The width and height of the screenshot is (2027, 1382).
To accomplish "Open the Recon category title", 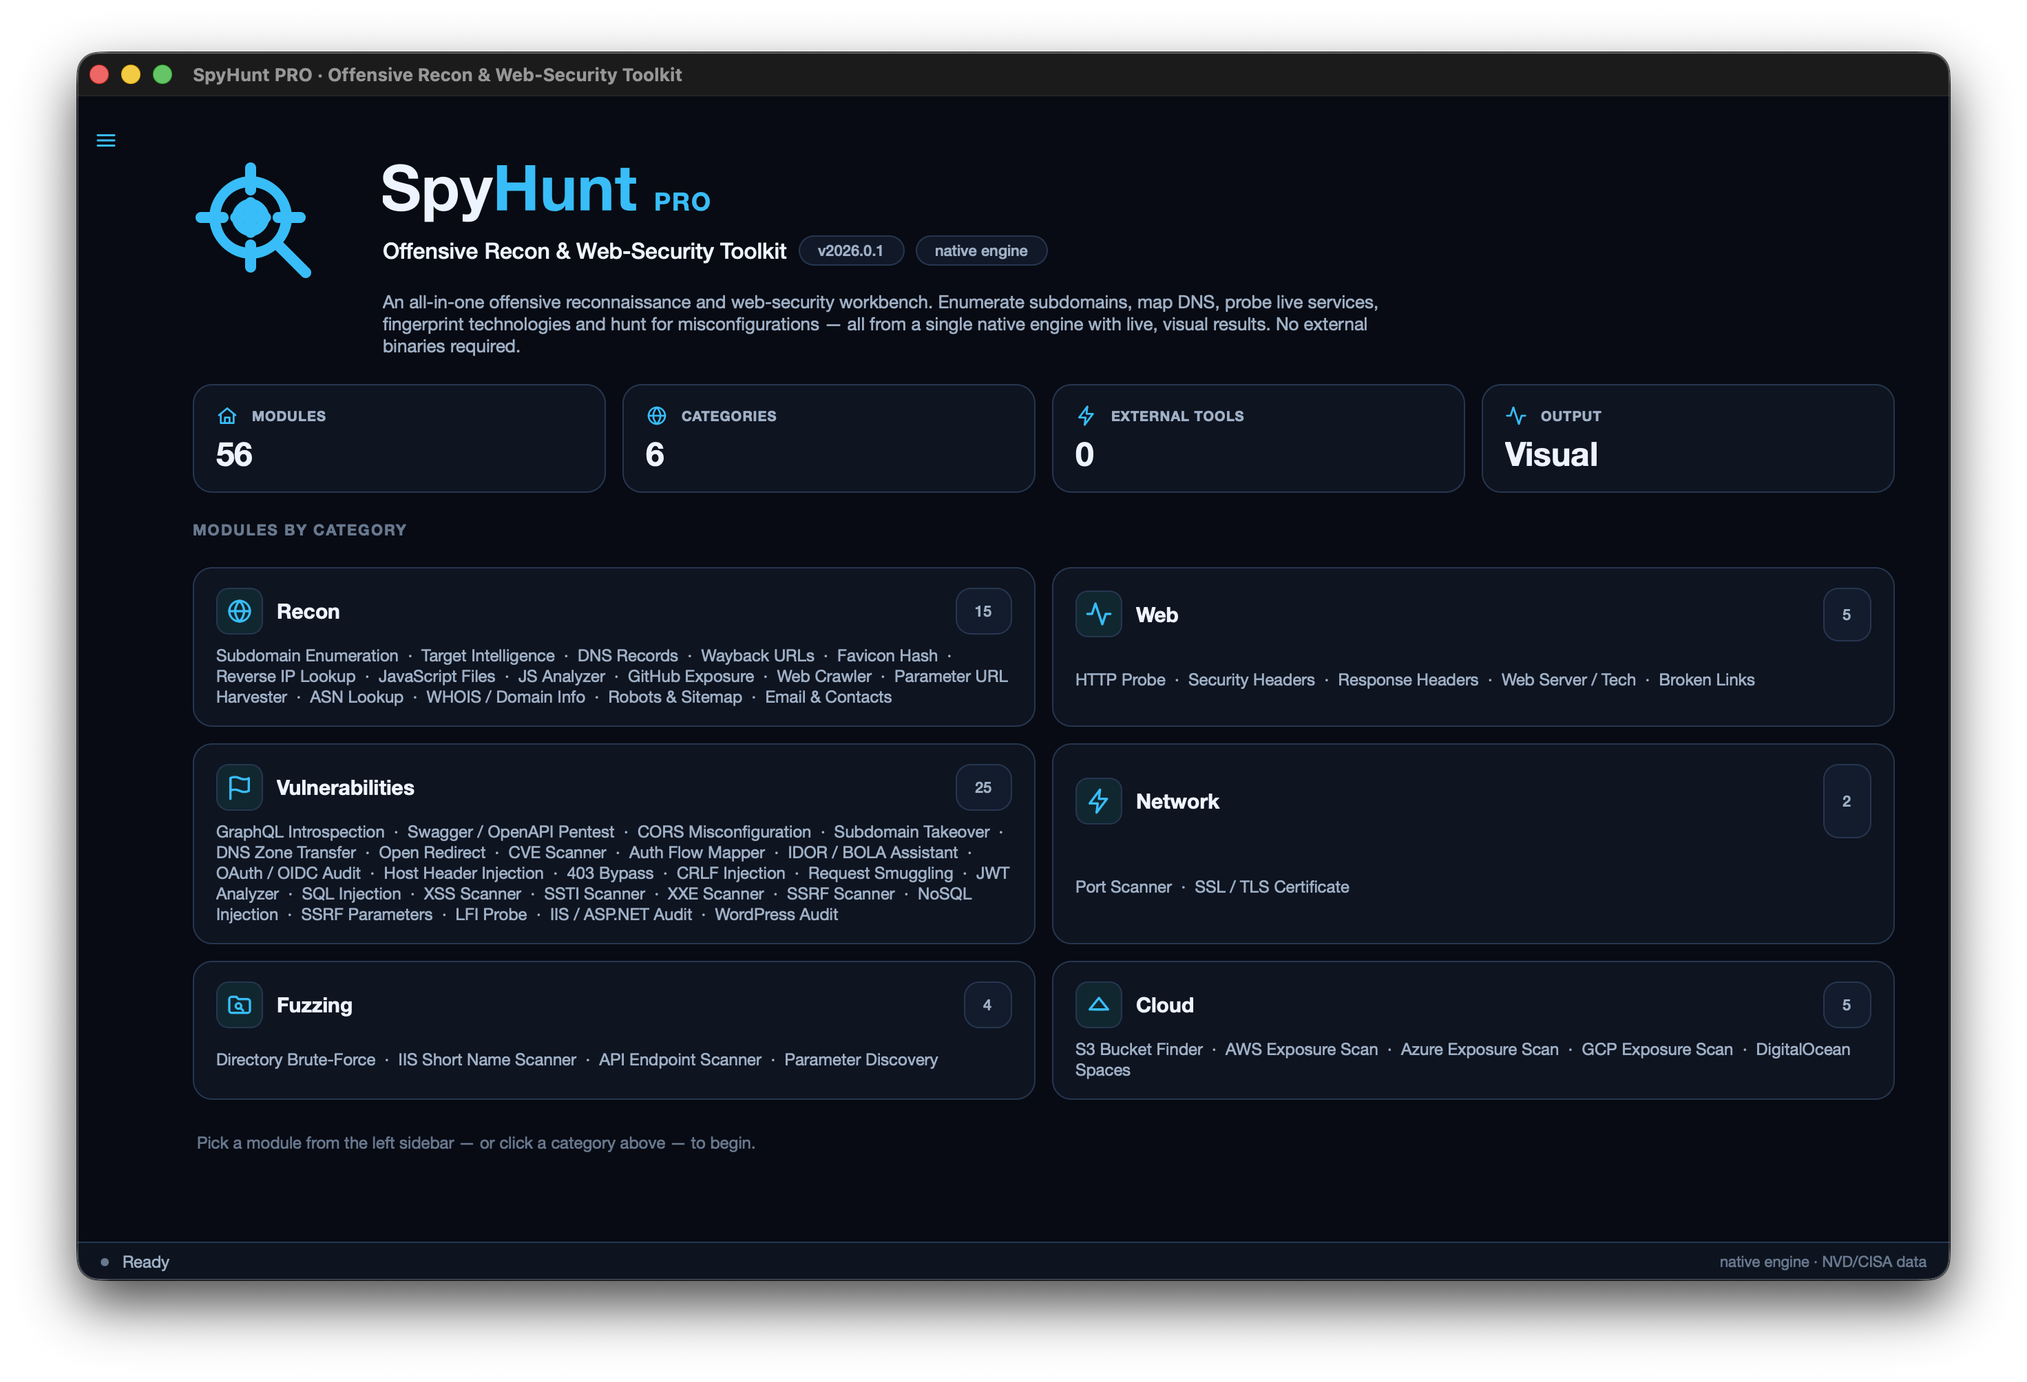I will click(308, 611).
